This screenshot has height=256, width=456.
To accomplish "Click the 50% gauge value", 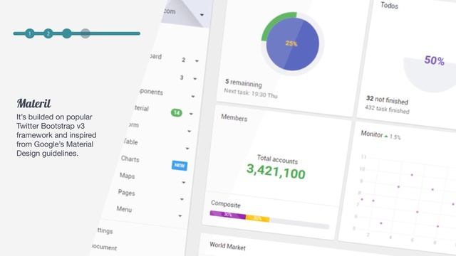I will click(x=434, y=60).
